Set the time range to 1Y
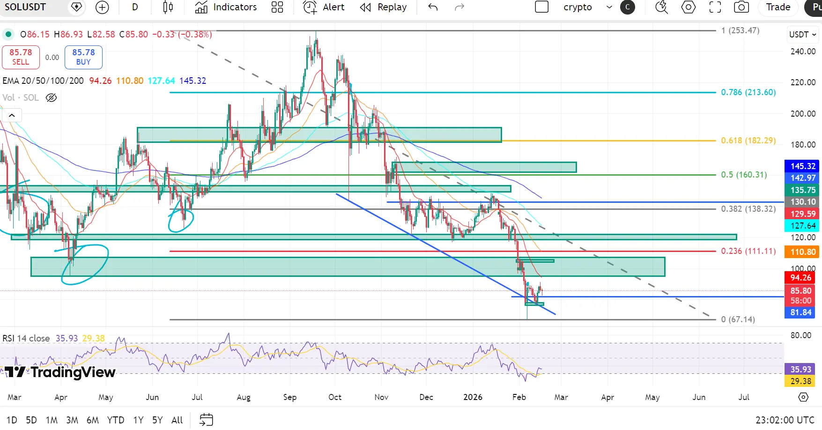The height and width of the screenshot is (430, 822). pos(138,420)
